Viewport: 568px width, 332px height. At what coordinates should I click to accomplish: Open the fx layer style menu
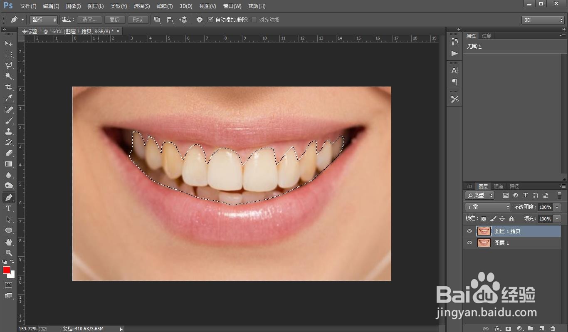point(497,329)
